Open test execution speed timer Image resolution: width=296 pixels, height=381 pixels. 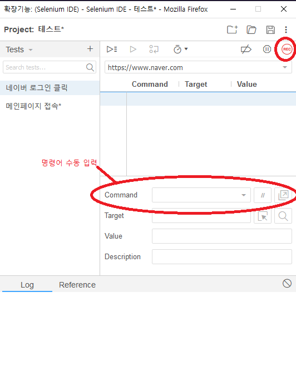click(x=181, y=50)
